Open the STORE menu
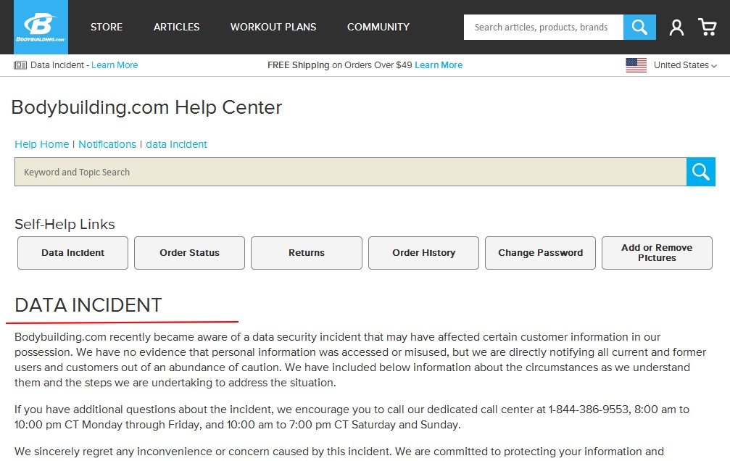730x461 pixels. pyautogui.click(x=107, y=27)
